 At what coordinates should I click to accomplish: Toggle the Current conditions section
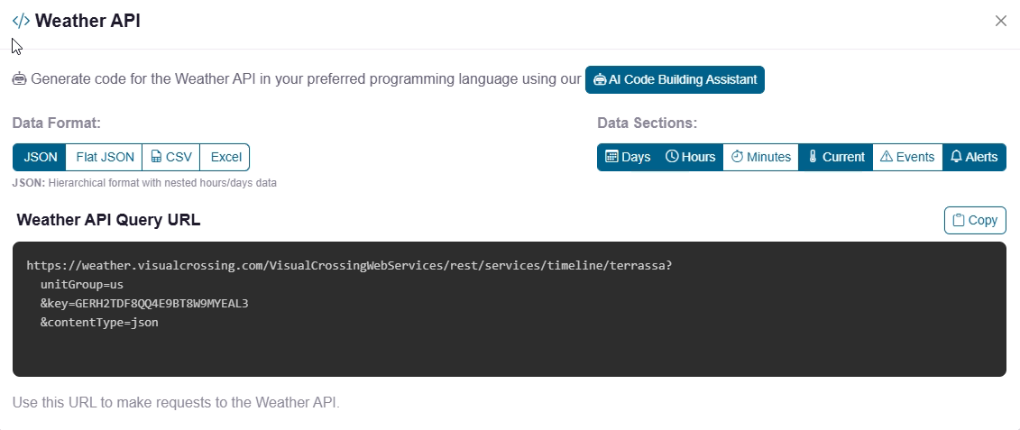click(835, 157)
